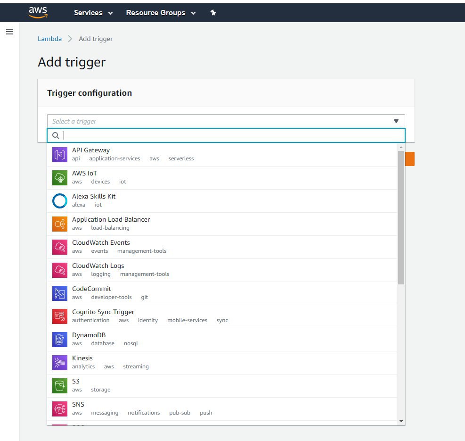Click the orange button behind the list
The image size is (465, 441).
(x=409, y=159)
